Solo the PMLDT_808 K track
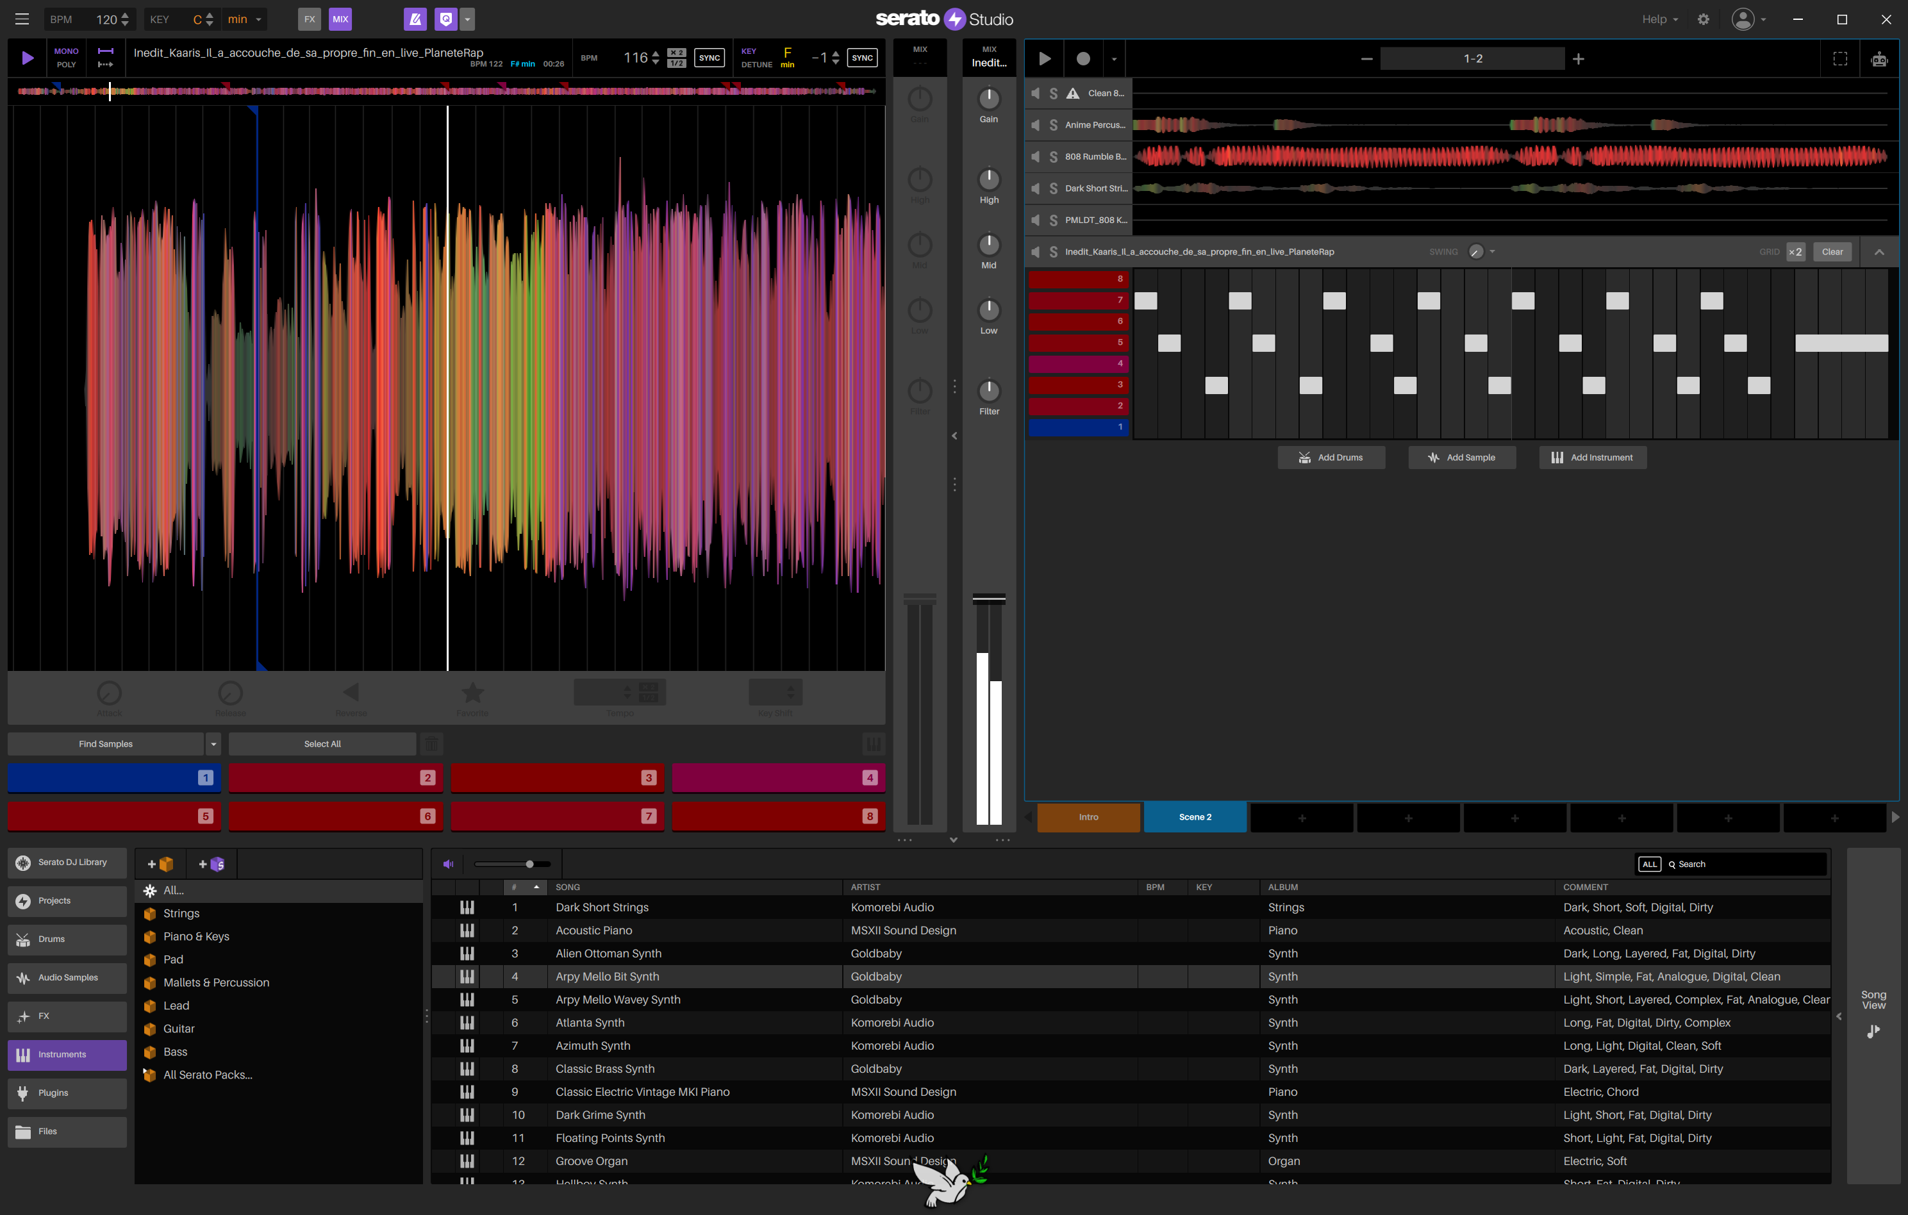The width and height of the screenshot is (1908, 1215). tap(1053, 220)
